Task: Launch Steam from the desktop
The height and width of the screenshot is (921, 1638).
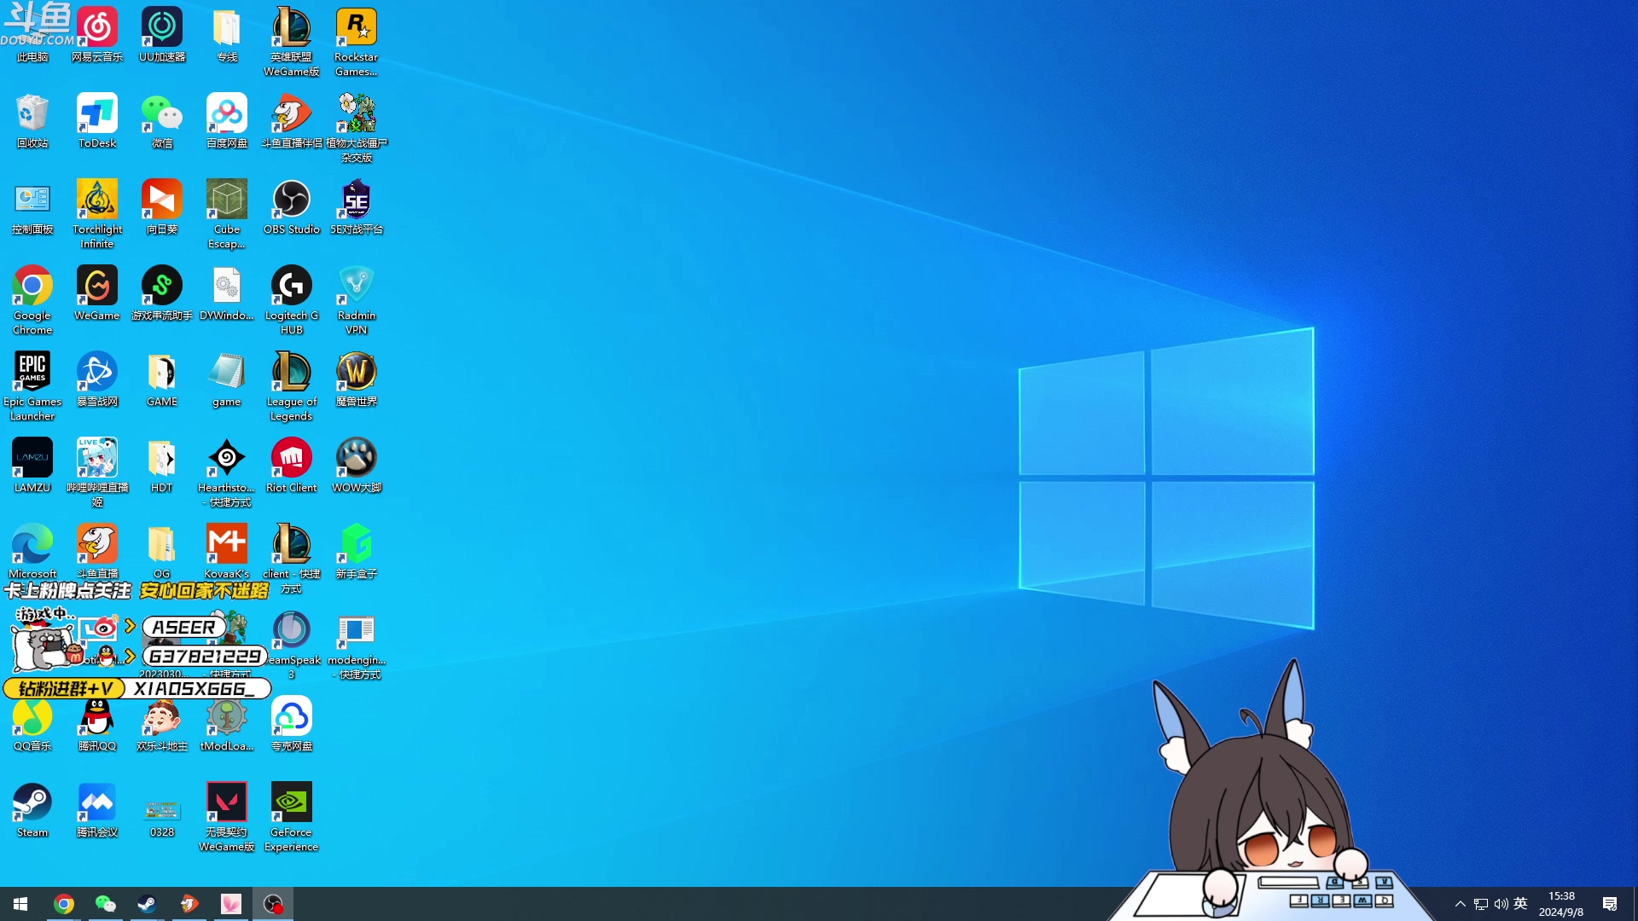Action: tap(32, 809)
